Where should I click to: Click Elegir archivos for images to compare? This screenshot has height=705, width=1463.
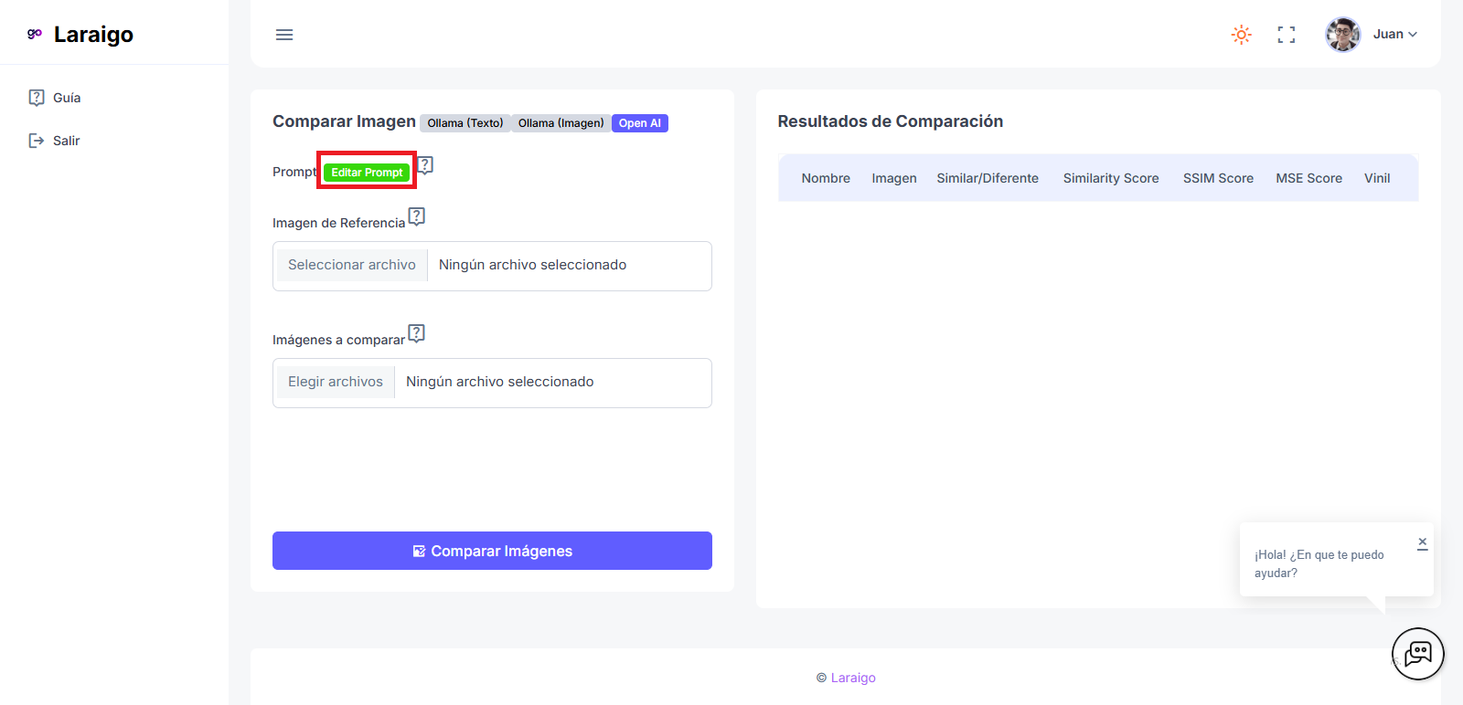(335, 382)
